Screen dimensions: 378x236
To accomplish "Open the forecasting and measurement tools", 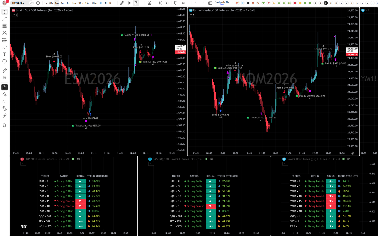I will tap(4, 40).
